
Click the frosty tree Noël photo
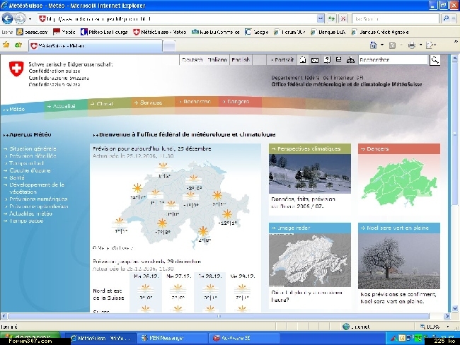click(399, 261)
